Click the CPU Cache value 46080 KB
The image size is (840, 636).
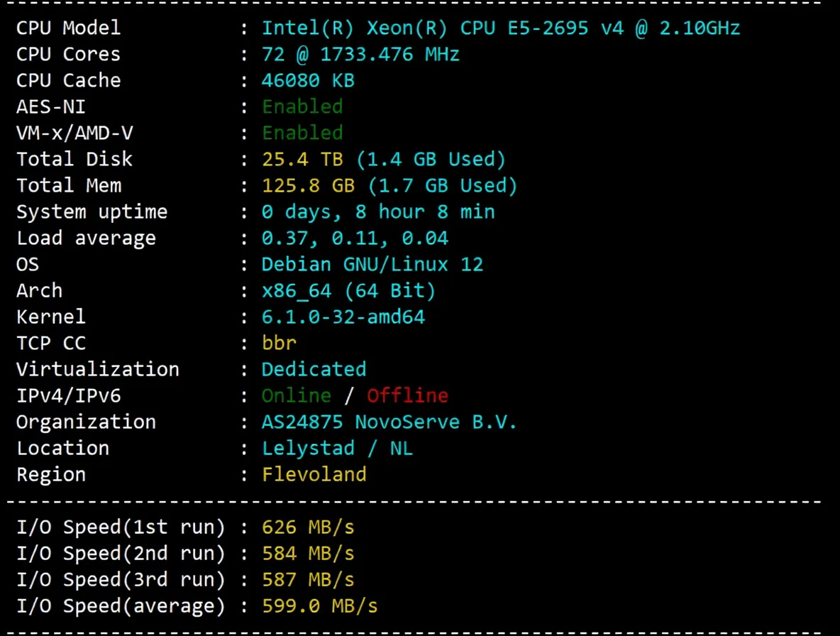click(307, 80)
